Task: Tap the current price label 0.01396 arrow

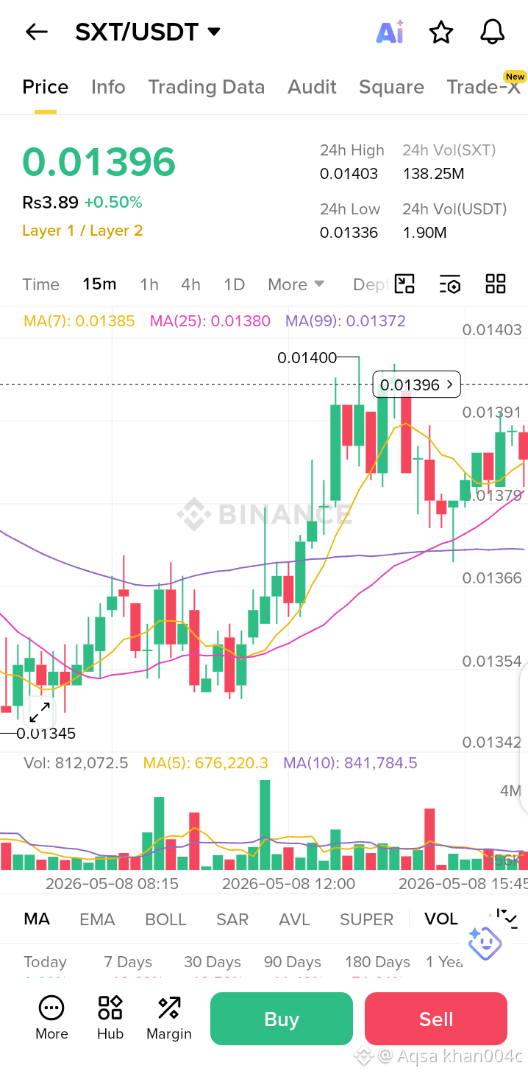Action: point(417,385)
